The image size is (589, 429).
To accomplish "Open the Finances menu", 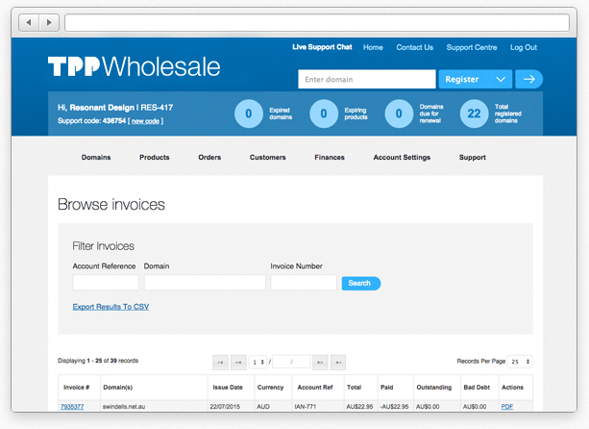I will pos(330,157).
